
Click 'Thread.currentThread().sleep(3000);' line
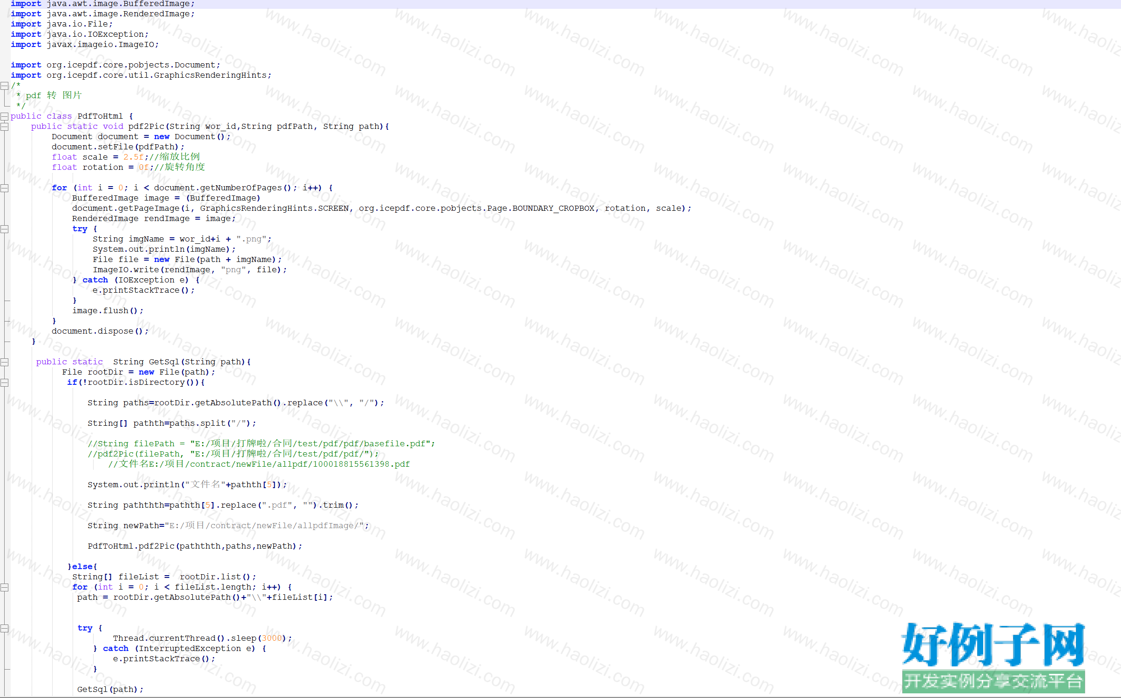point(203,638)
